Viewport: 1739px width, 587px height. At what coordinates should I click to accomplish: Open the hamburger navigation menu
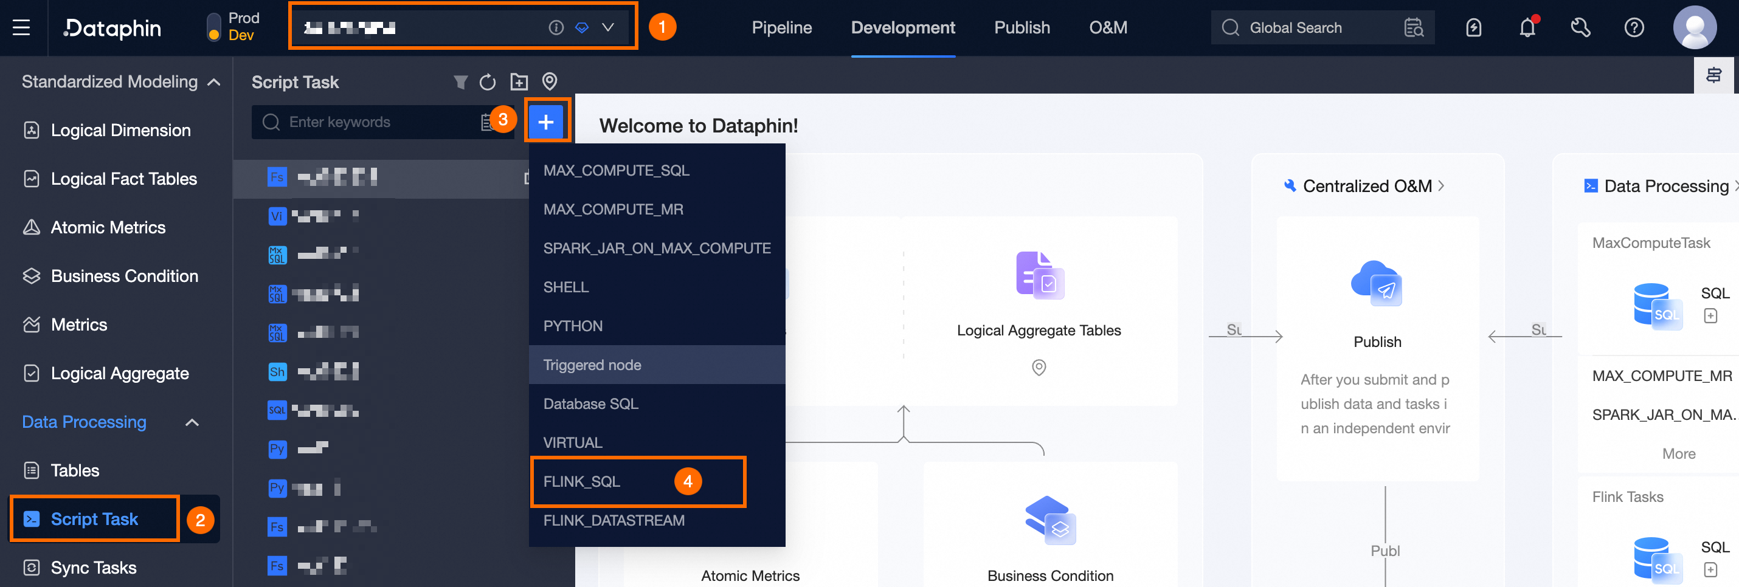(22, 28)
